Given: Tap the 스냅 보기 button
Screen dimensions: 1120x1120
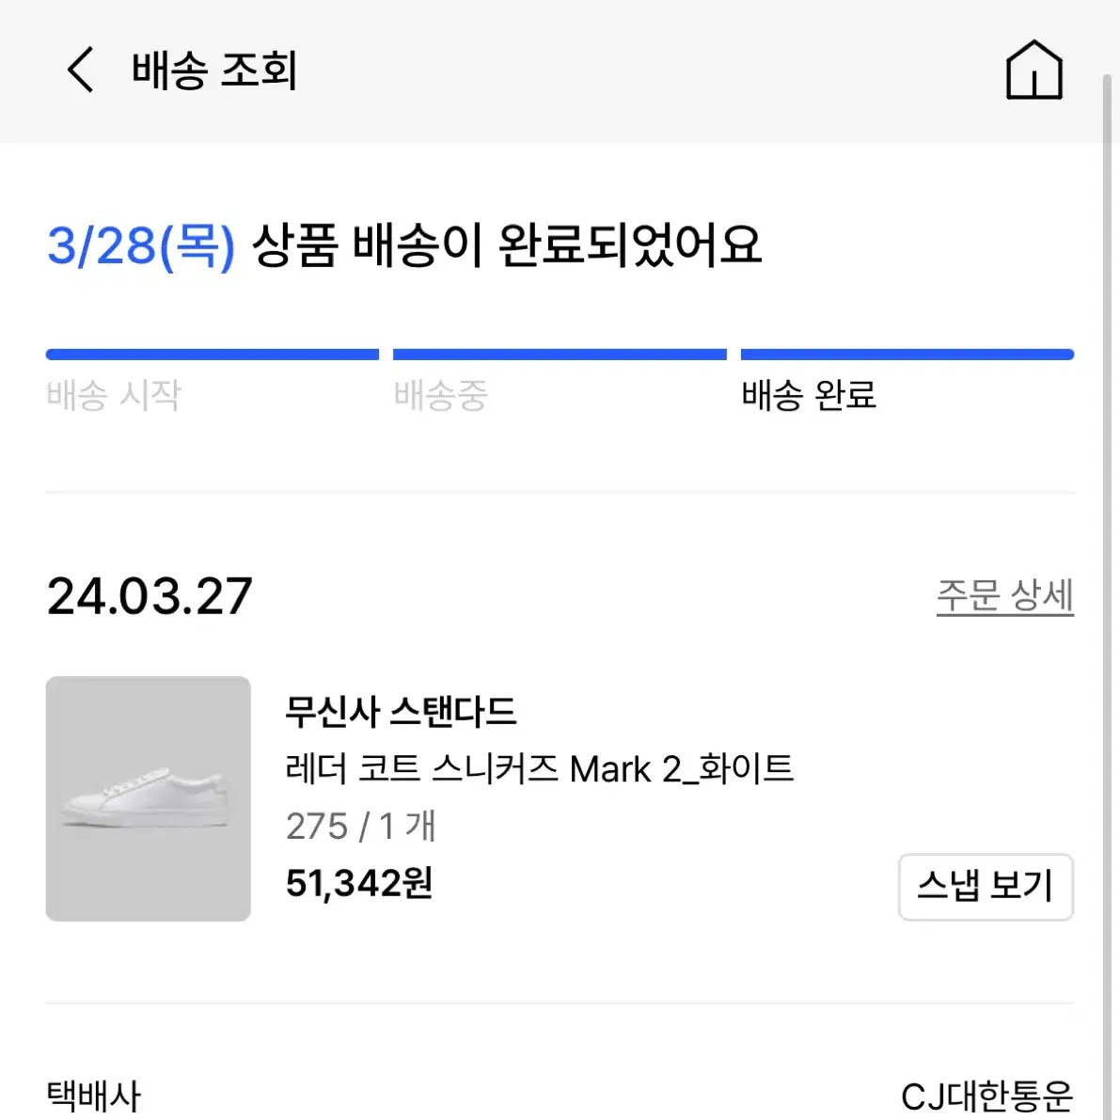Looking at the screenshot, I should point(985,887).
